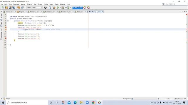Click the error marker on line 7
188x105 pixels.
click(6, 27)
